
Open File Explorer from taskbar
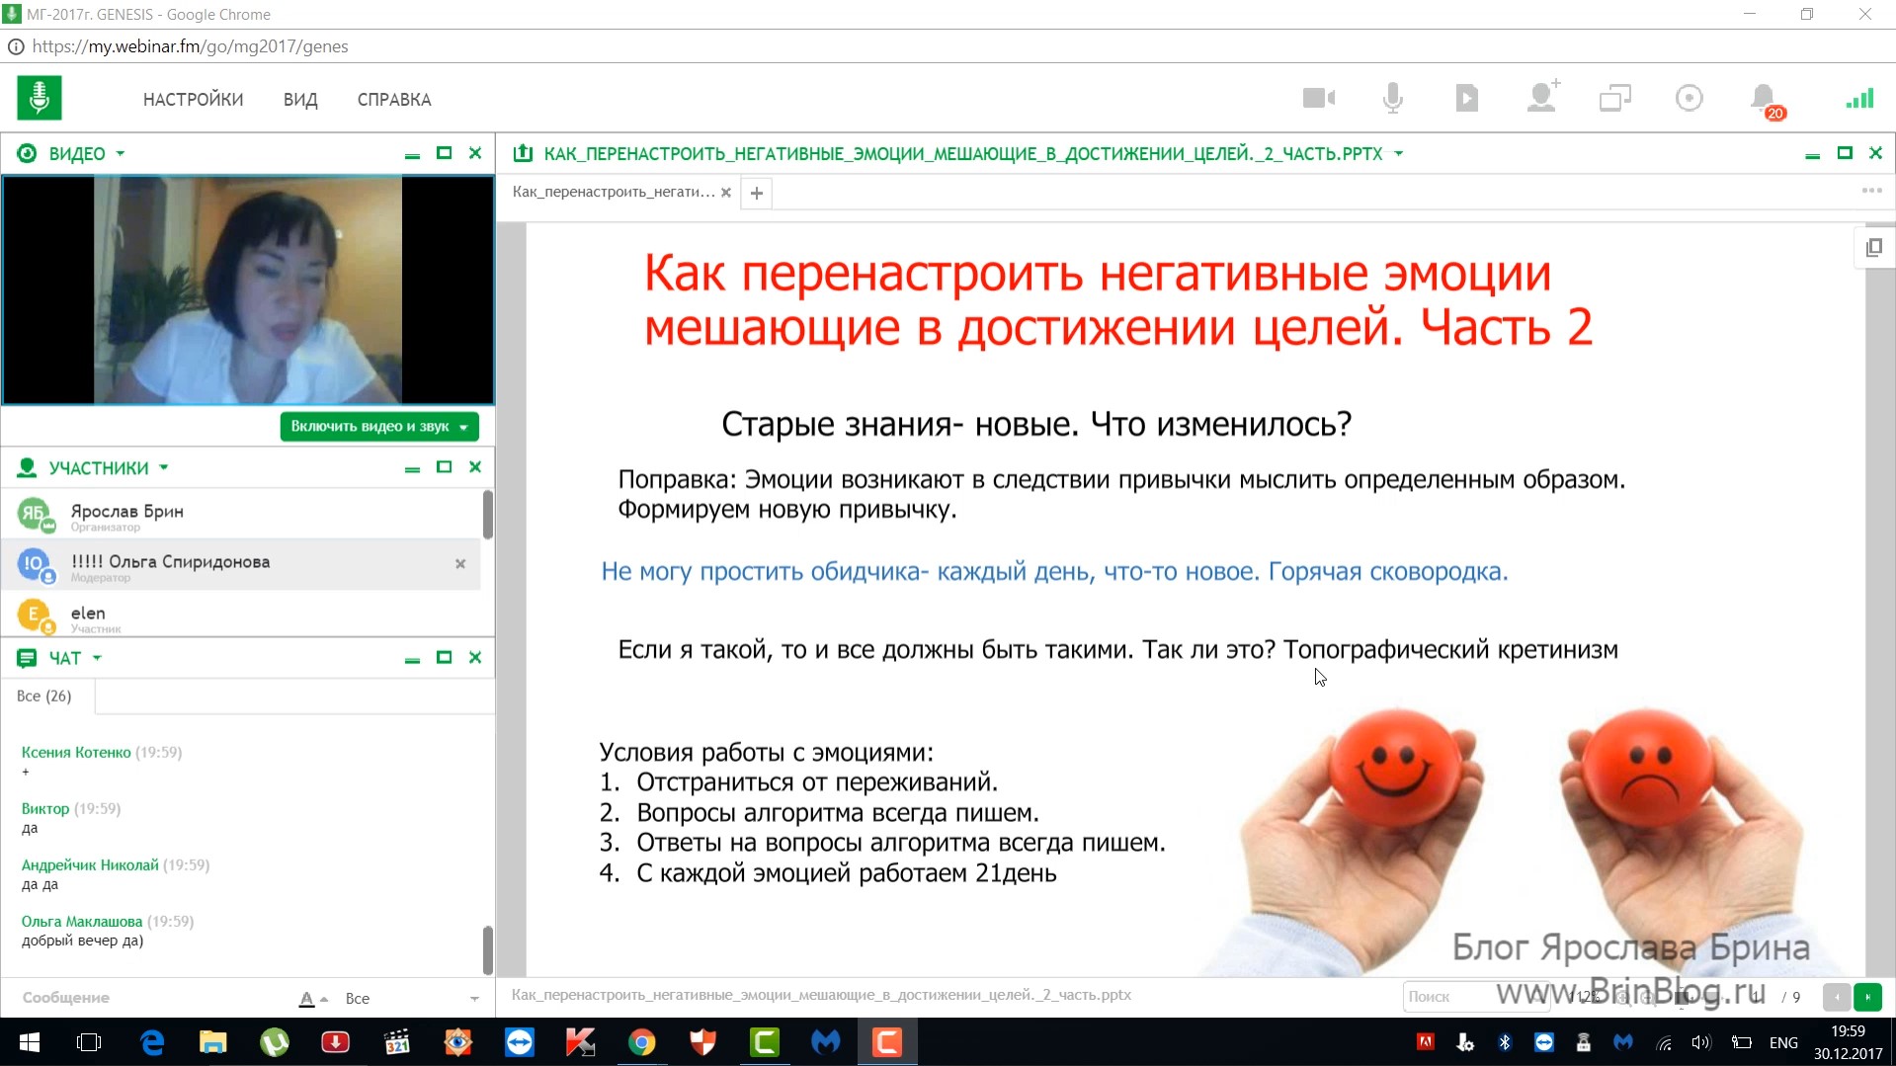tap(213, 1042)
